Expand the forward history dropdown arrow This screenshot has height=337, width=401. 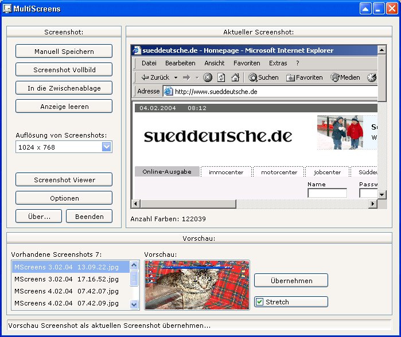click(x=197, y=78)
